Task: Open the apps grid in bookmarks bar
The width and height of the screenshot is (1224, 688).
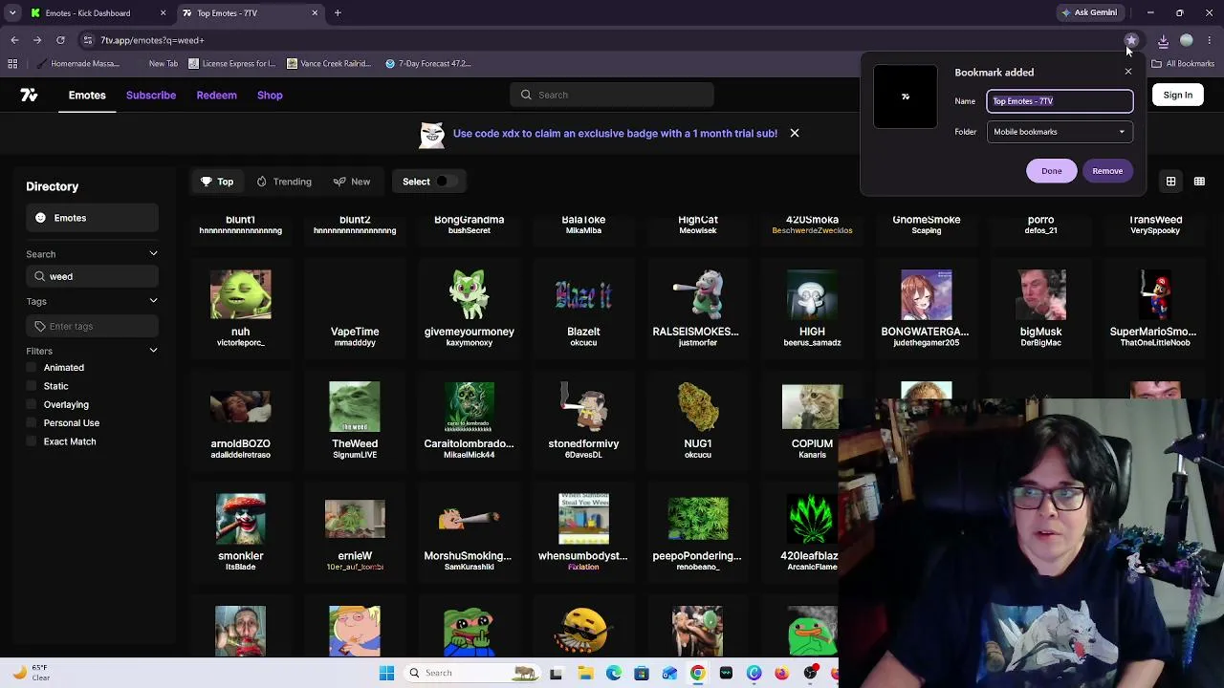Action: pyautogui.click(x=12, y=64)
